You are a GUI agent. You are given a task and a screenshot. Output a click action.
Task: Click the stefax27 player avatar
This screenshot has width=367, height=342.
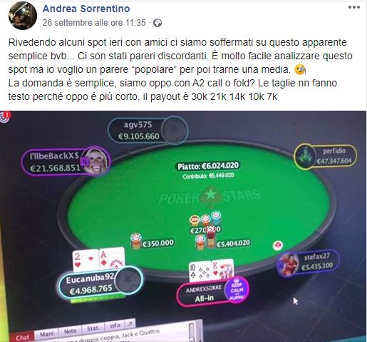tap(288, 265)
